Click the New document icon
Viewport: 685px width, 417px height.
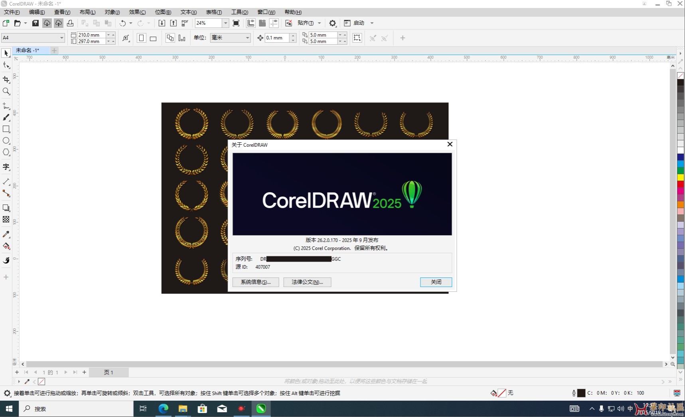(x=6, y=23)
